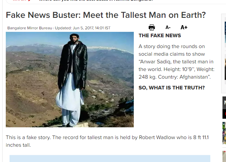Open the Bangalore Mirror Bureau byline

[30, 28]
